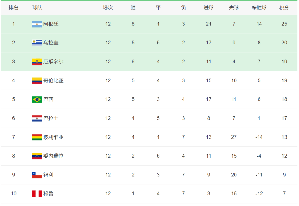Click the Brazil flag icon

[37, 99]
